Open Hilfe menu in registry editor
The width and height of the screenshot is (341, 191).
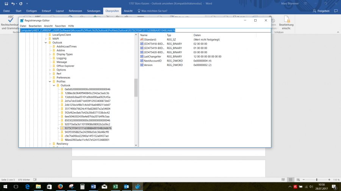(71, 26)
